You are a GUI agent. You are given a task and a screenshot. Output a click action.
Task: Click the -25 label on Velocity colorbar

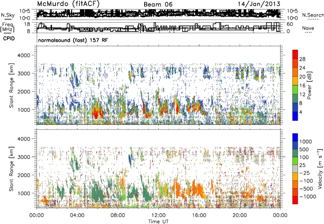click(x=305, y=173)
